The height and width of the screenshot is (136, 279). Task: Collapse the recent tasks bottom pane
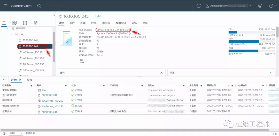[x=4, y=80]
